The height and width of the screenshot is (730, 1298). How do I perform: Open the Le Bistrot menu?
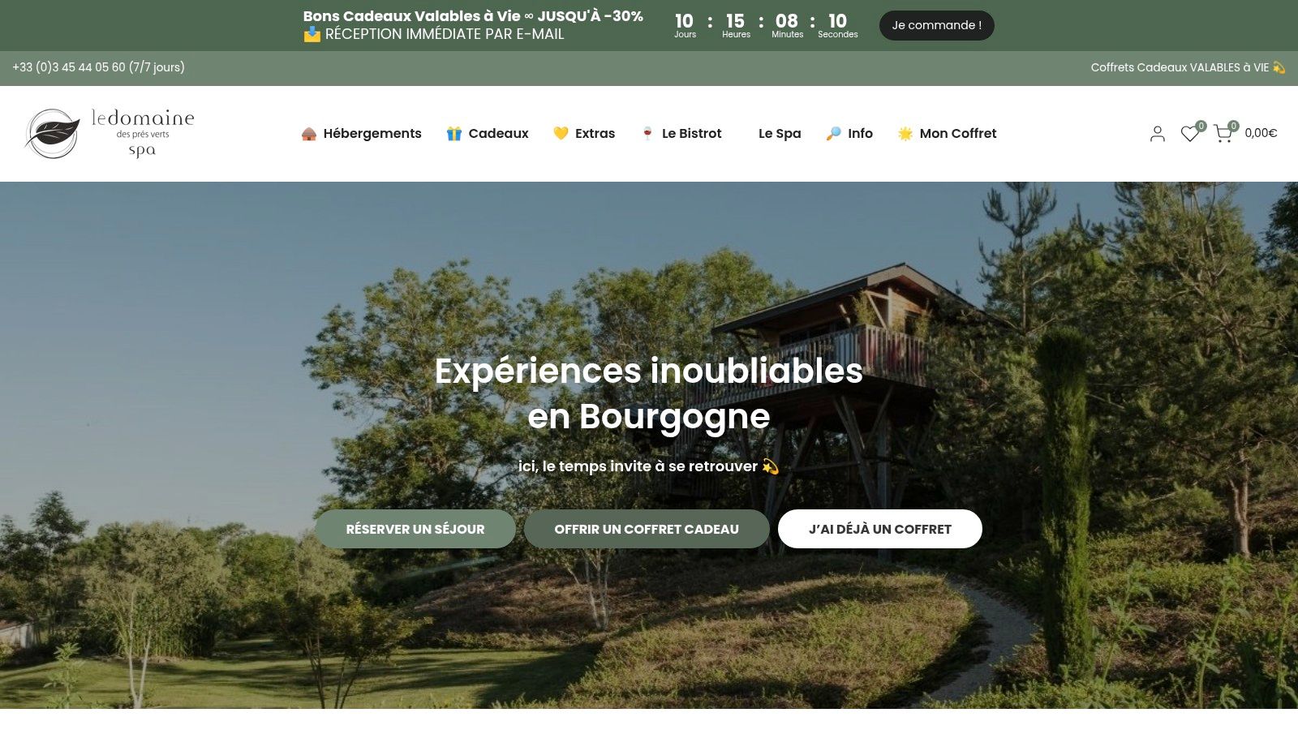[681, 134]
